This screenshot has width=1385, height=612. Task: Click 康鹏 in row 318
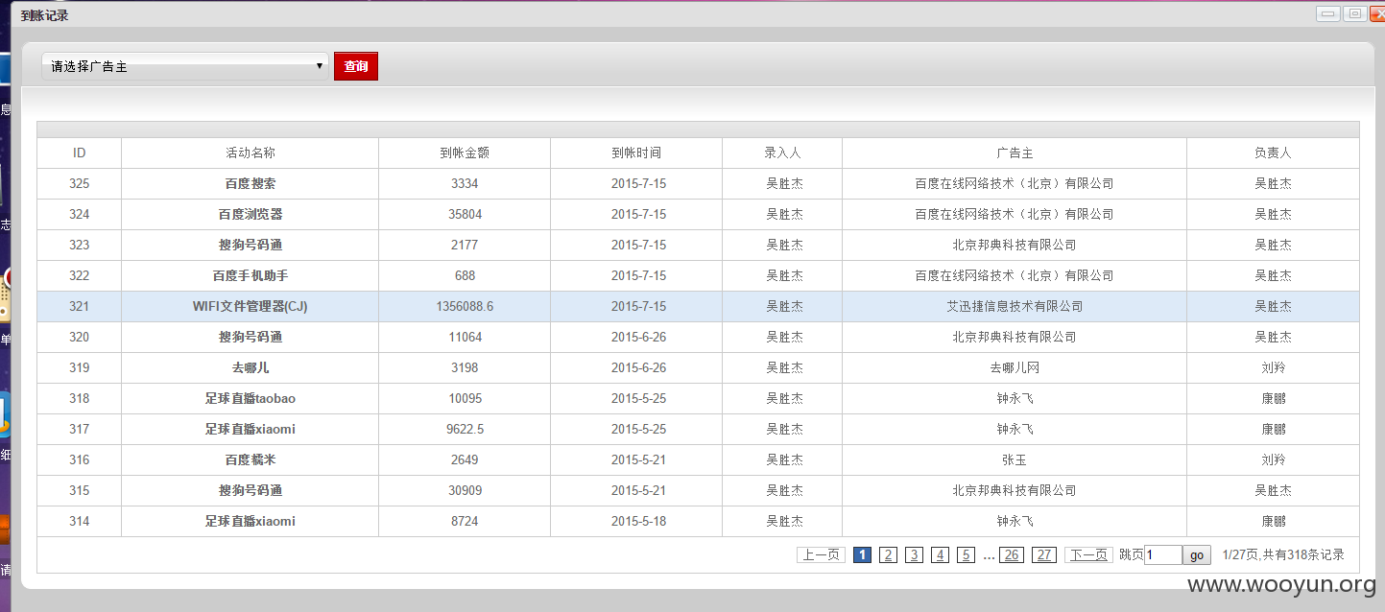[x=1274, y=398]
